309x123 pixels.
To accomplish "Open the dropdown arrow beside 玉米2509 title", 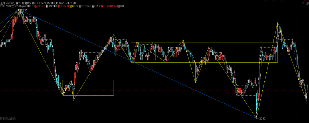I will click(x=33, y=3).
